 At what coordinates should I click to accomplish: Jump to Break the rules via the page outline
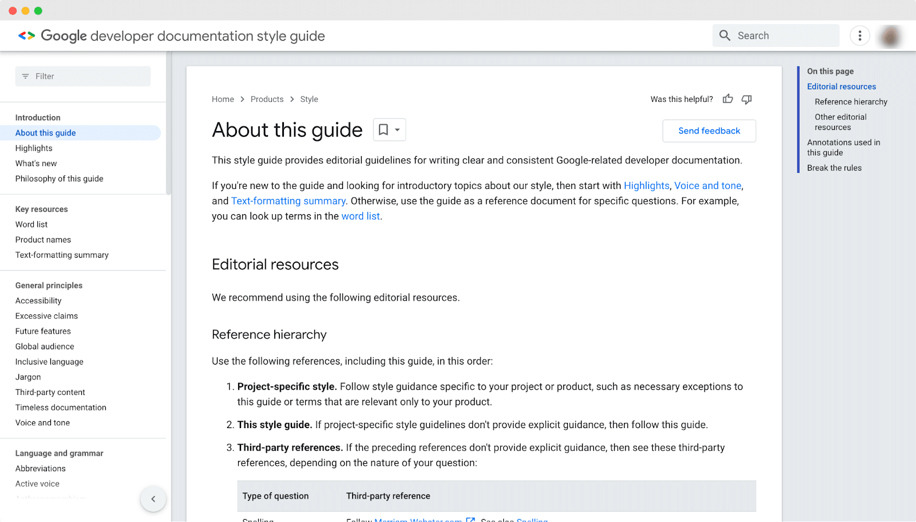[834, 167]
